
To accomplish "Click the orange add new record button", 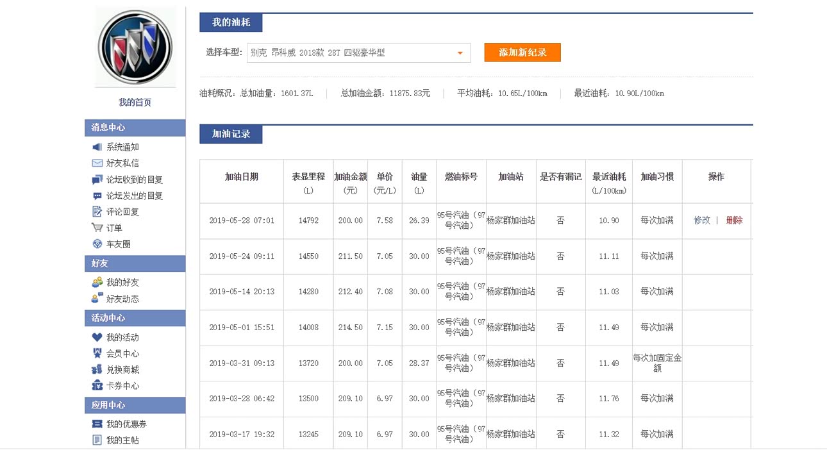I will coord(522,53).
